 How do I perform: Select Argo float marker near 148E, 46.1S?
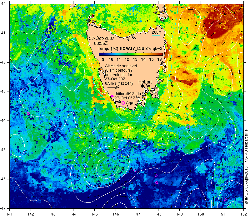(x=157, y=183)
